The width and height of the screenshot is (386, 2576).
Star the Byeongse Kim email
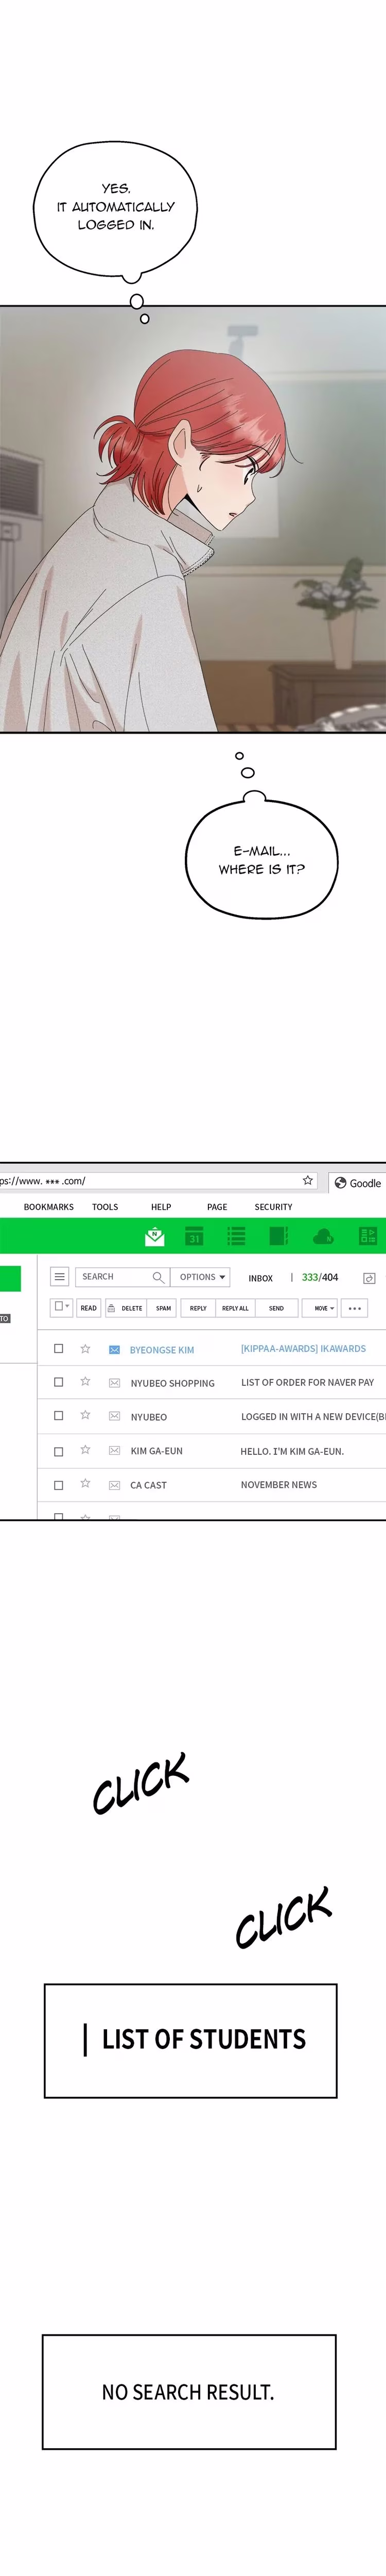pos(85,1349)
